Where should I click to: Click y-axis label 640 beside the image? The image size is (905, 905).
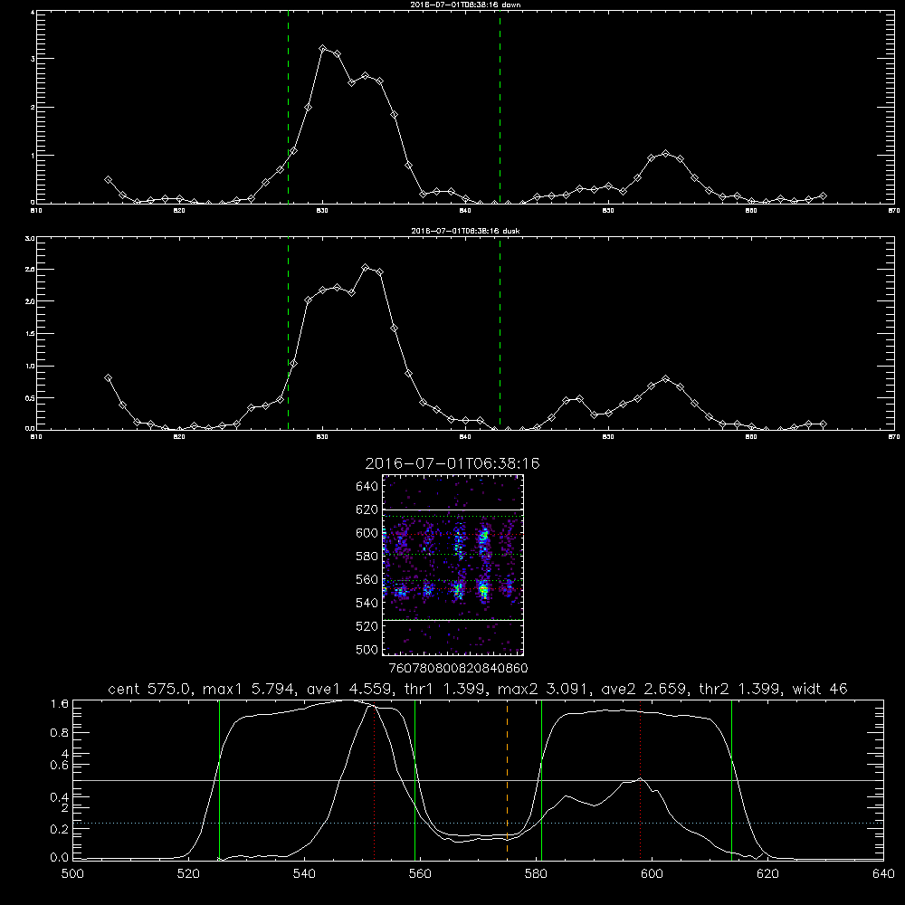[367, 487]
